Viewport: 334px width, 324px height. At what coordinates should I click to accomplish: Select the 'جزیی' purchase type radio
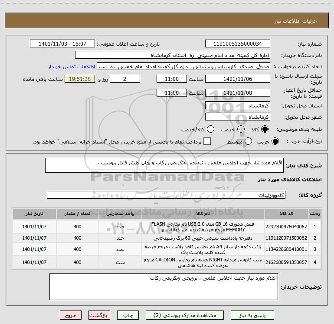[275, 141]
